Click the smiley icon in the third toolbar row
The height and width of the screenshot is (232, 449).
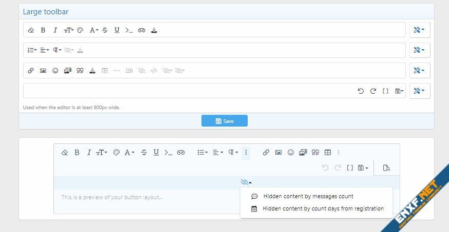tap(55, 71)
